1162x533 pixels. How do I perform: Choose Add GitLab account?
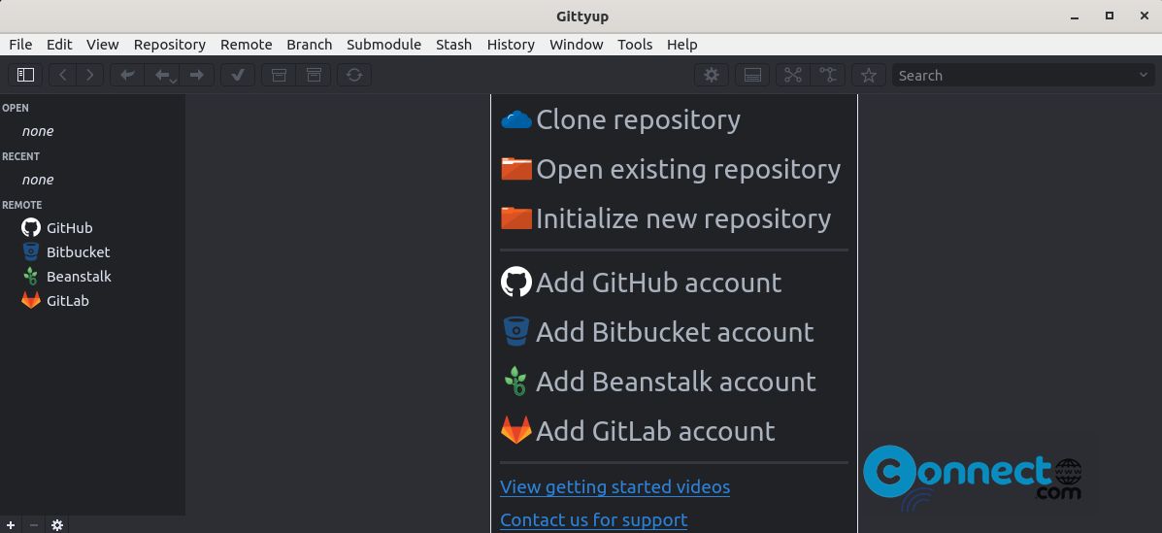click(638, 431)
